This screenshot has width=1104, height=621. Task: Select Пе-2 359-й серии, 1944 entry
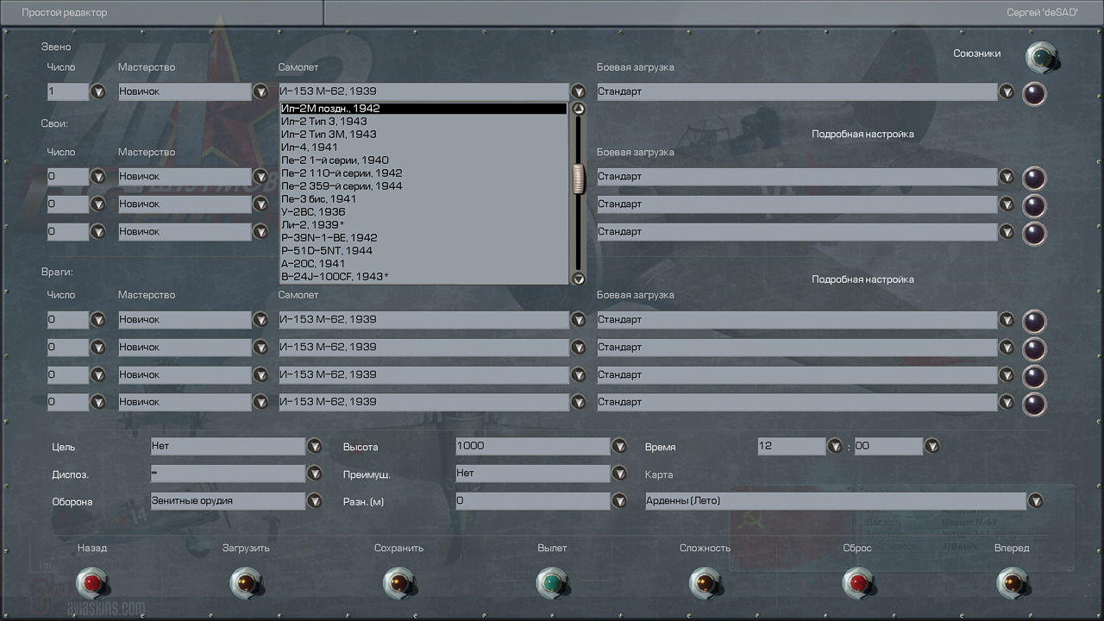[x=423, y=186]
